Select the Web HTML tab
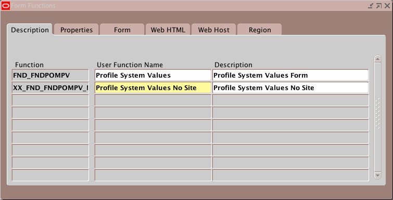 coord(168,30)
